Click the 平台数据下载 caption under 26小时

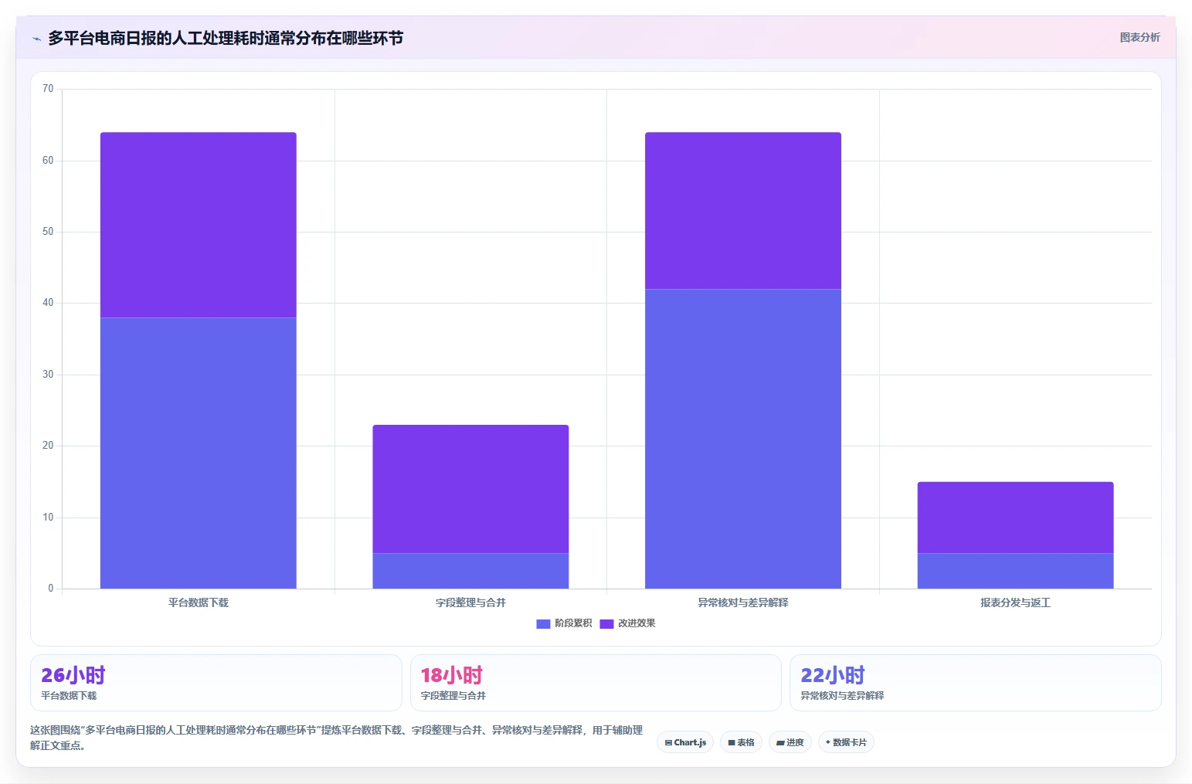[69, 696]
